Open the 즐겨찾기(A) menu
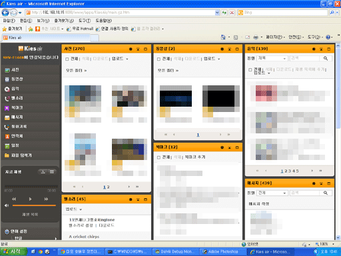 (x=64, y=21)
